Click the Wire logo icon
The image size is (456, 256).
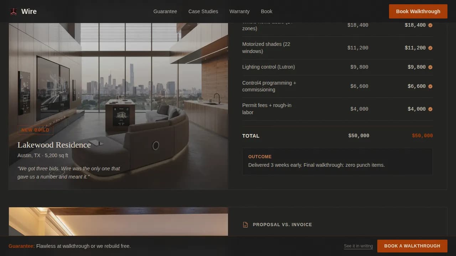click(x=14, y=11)
